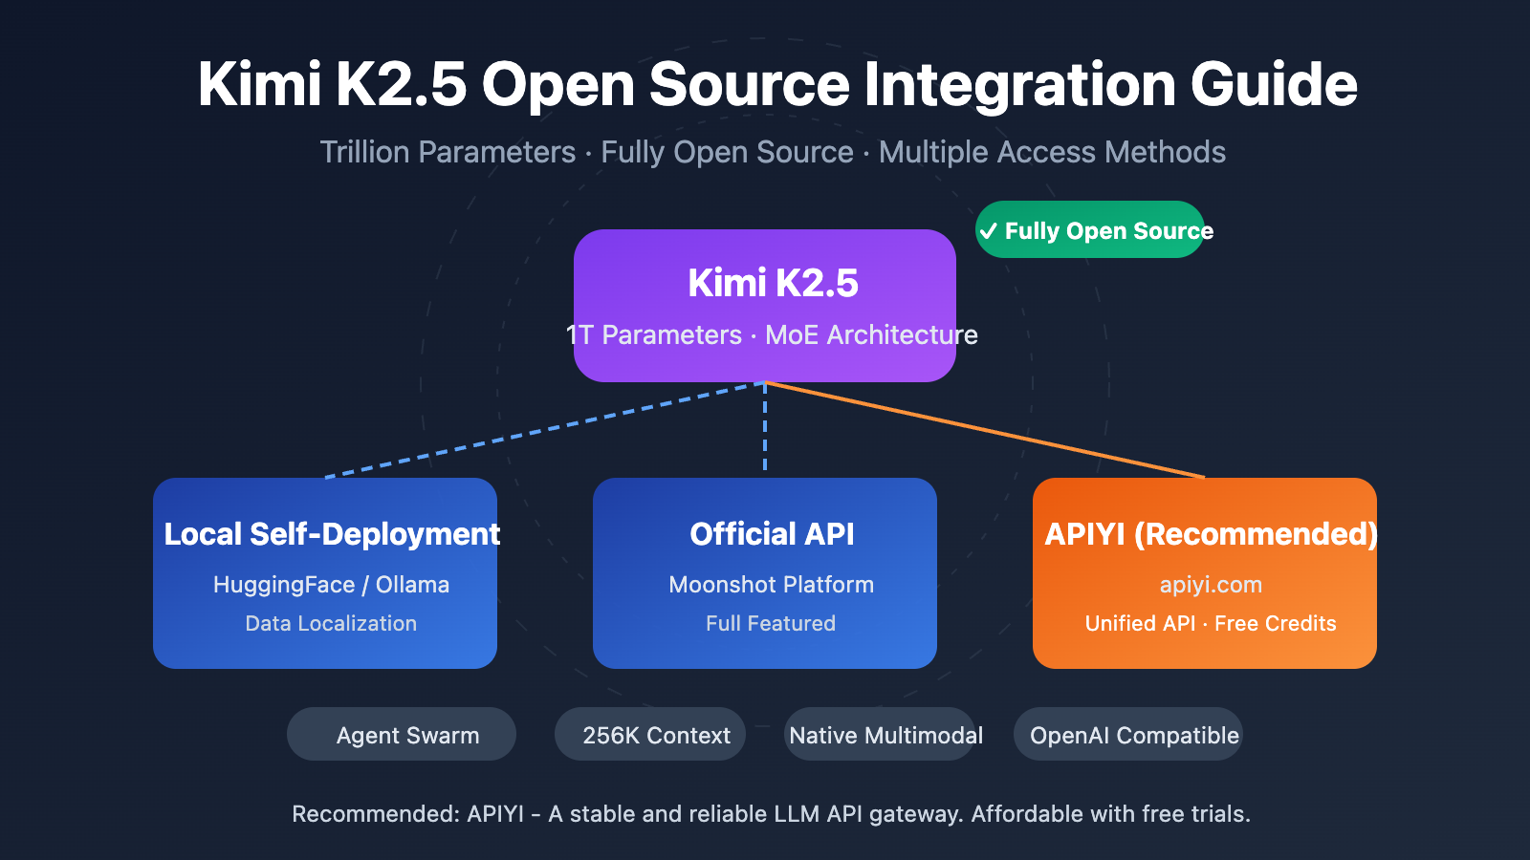
Task: Click the Free Credits text
Action: tap(1274, 623)
